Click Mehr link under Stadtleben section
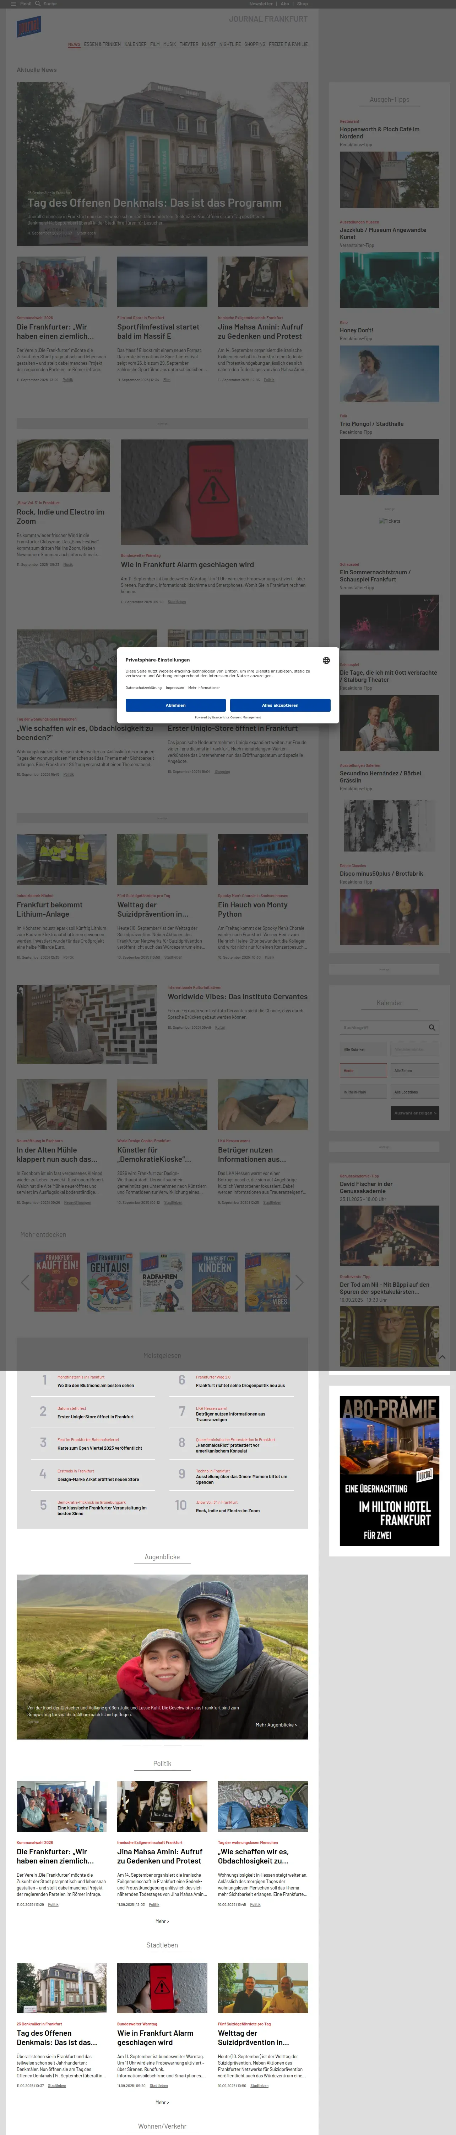 [162, 2102]
